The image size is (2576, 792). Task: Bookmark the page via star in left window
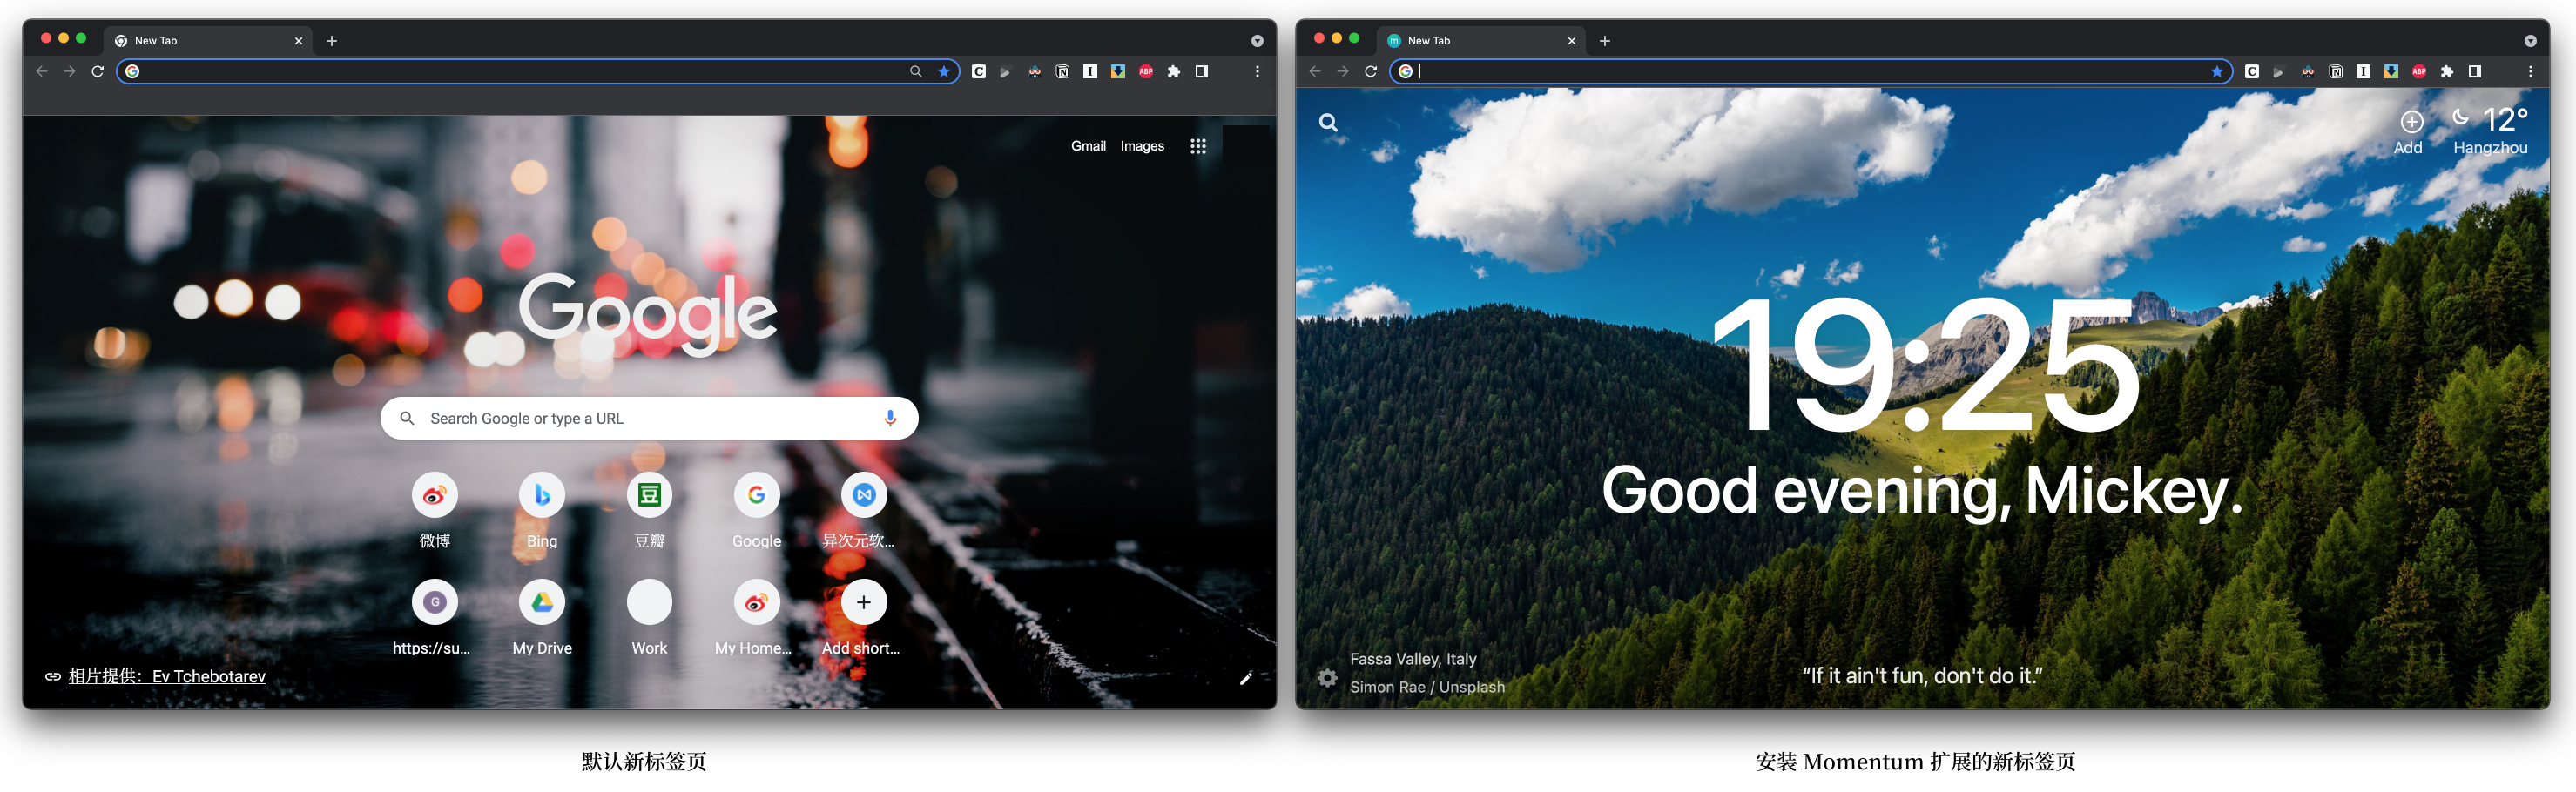click(943, 71)
